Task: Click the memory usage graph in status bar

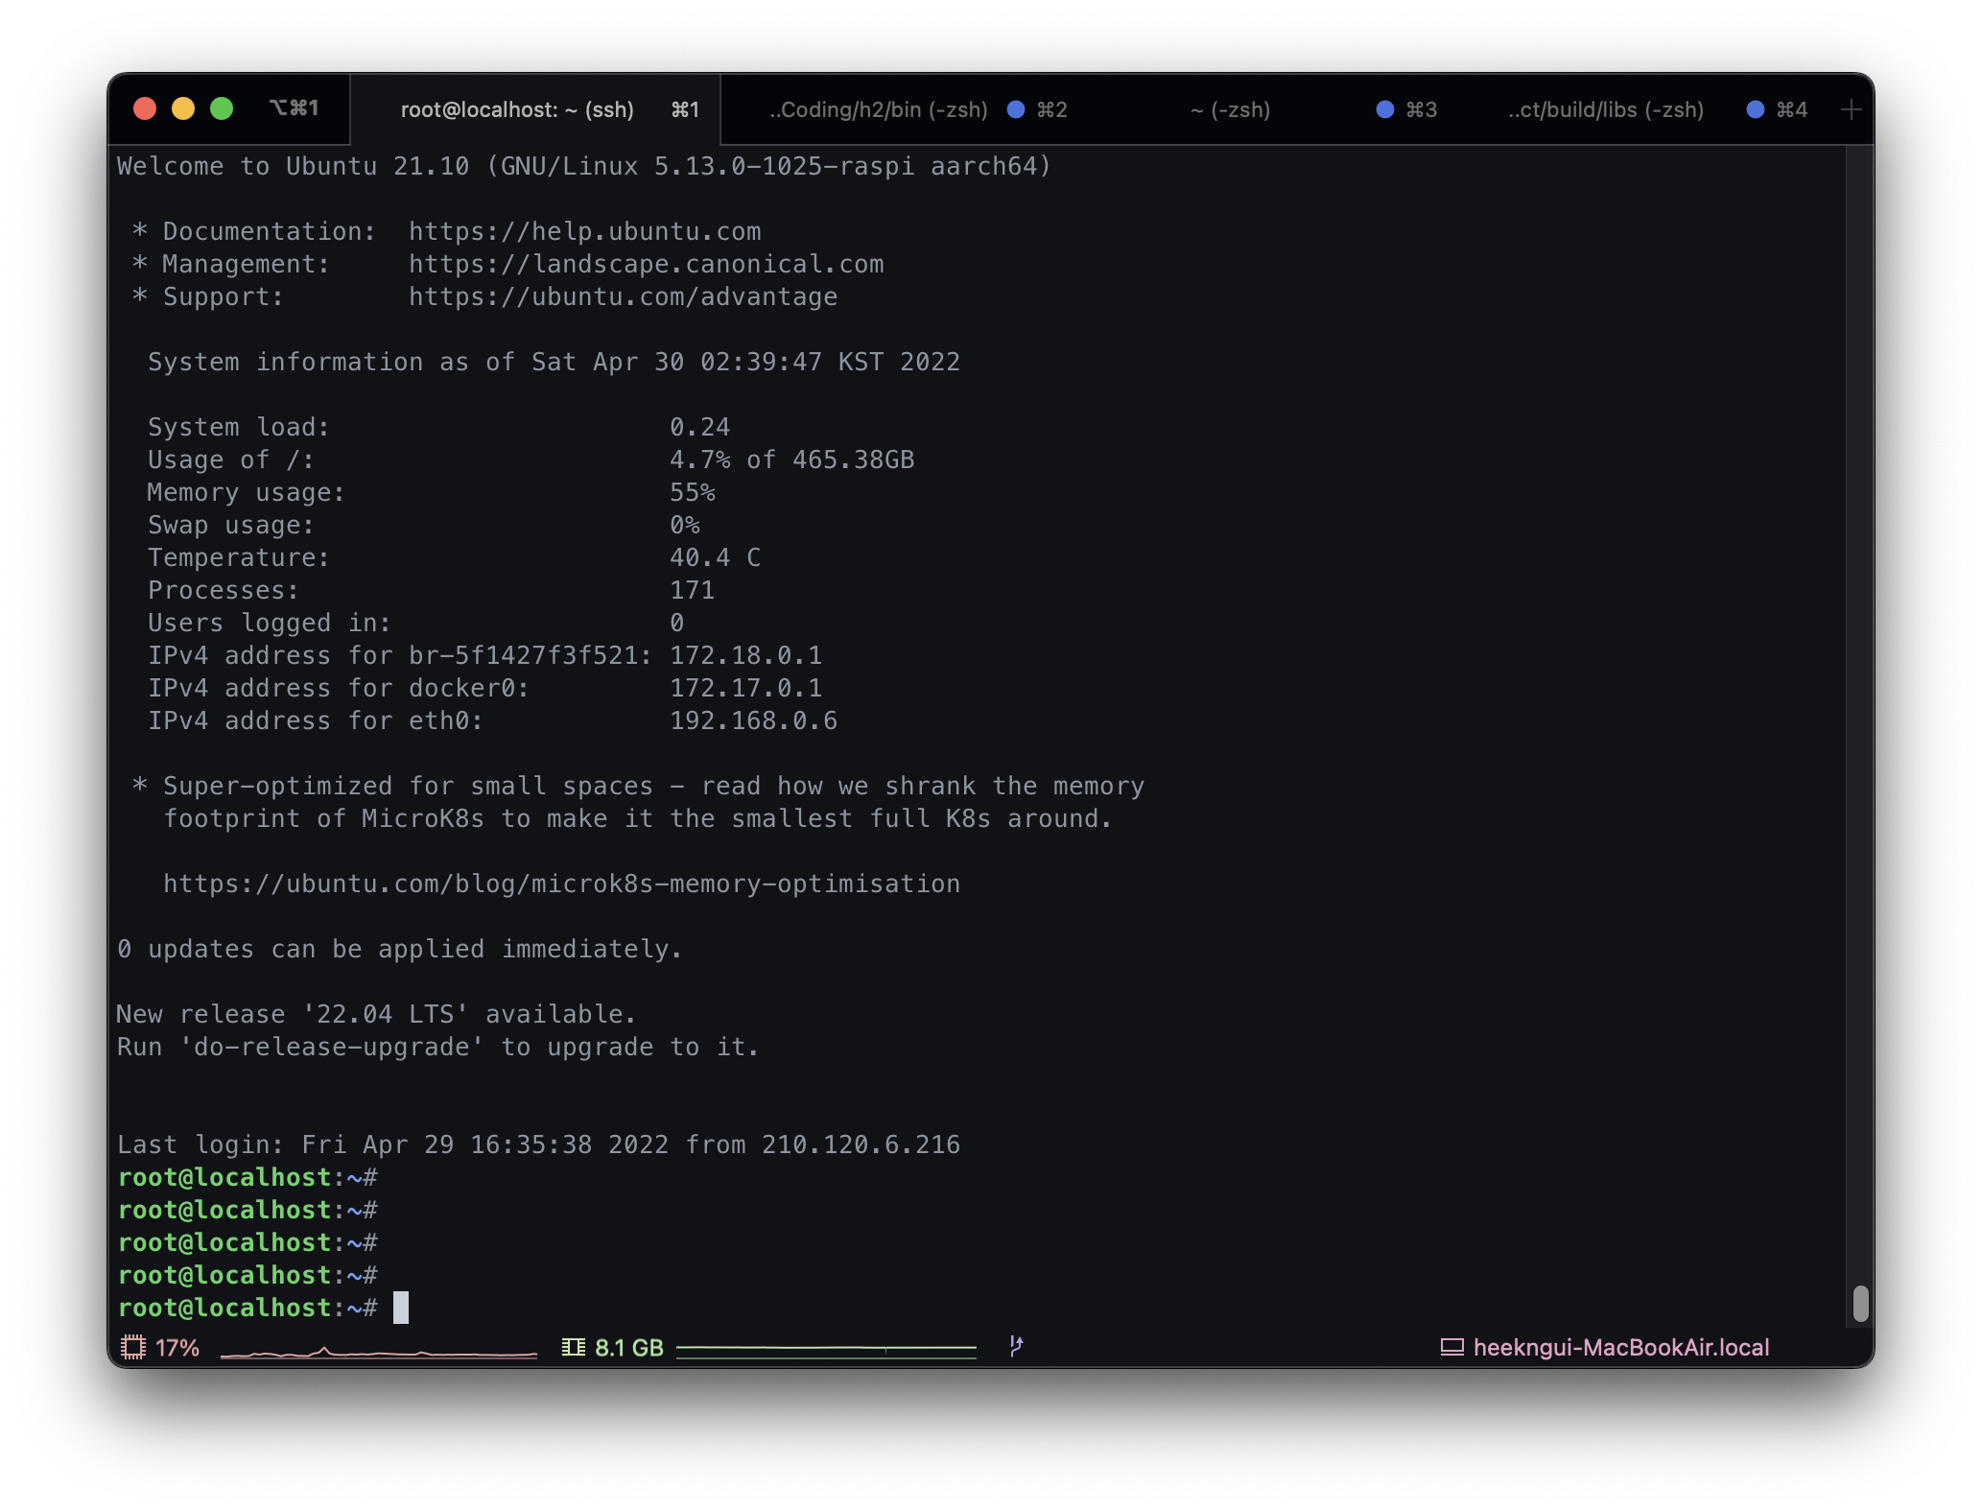Action: [x=826, y=1349]
